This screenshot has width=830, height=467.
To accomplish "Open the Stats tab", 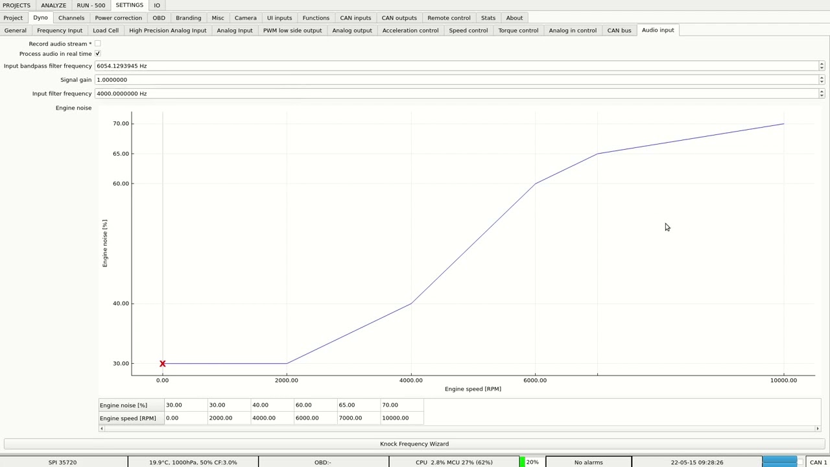I will coord(488,18).
